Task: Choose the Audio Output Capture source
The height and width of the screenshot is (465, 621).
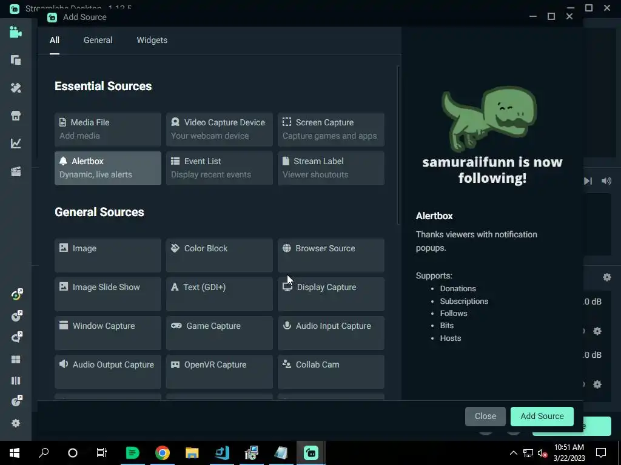Action: (x=108, y=371)
